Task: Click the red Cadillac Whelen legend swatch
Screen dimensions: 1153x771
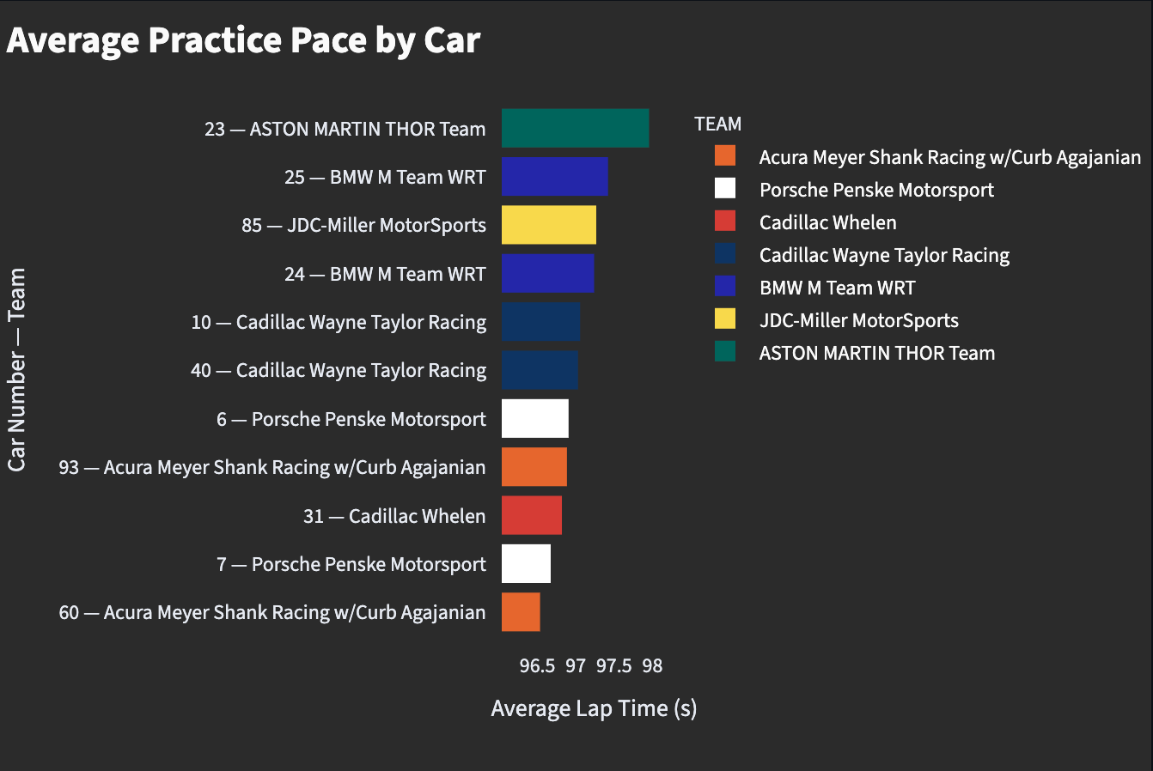Action: pyautogui.click(x=724, y=222)
